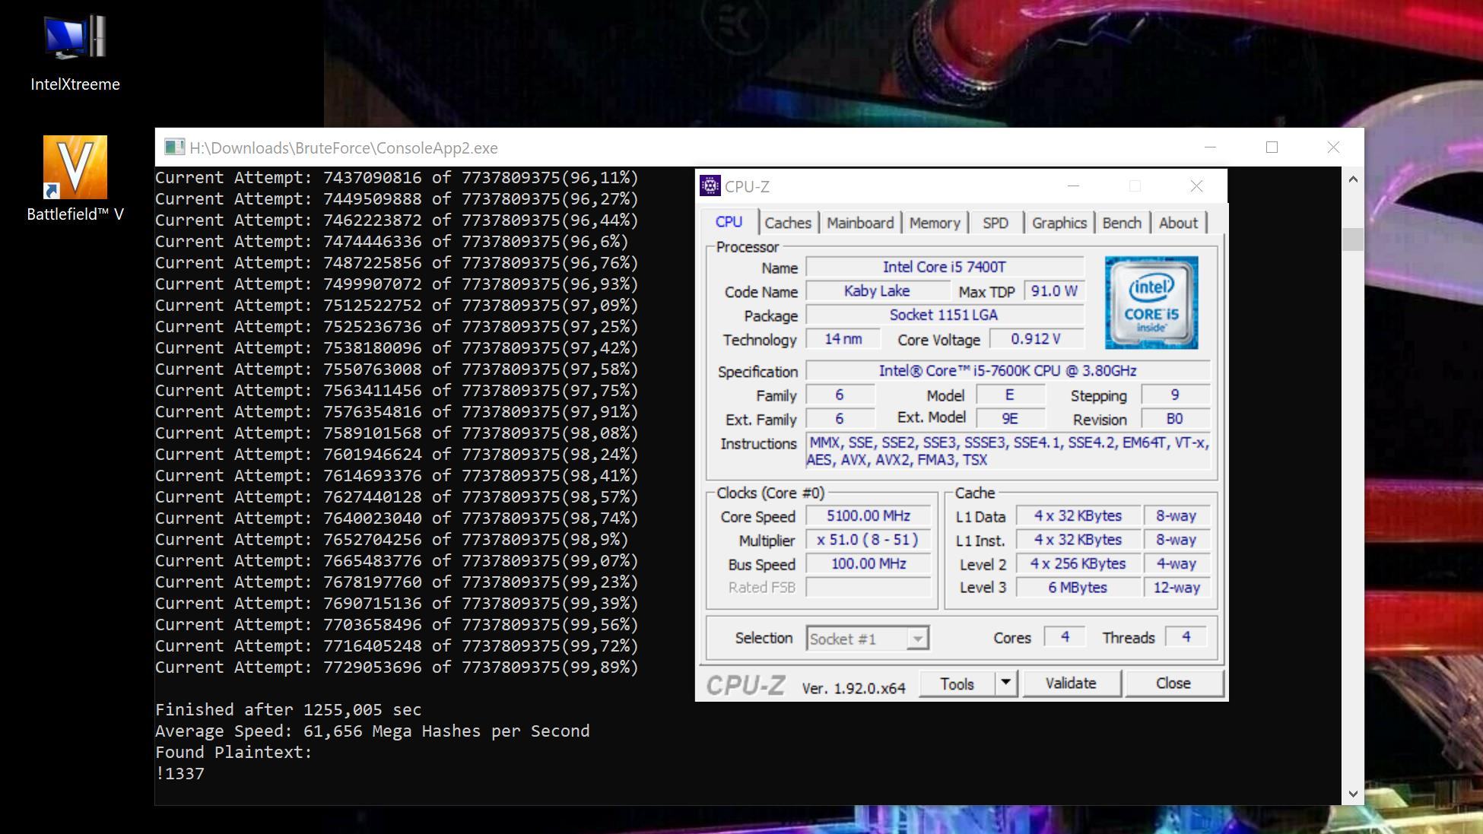1483x834 pixels.
Task: Open the IntelXtreeme desktop shortcut
Action: pos(75,53)
